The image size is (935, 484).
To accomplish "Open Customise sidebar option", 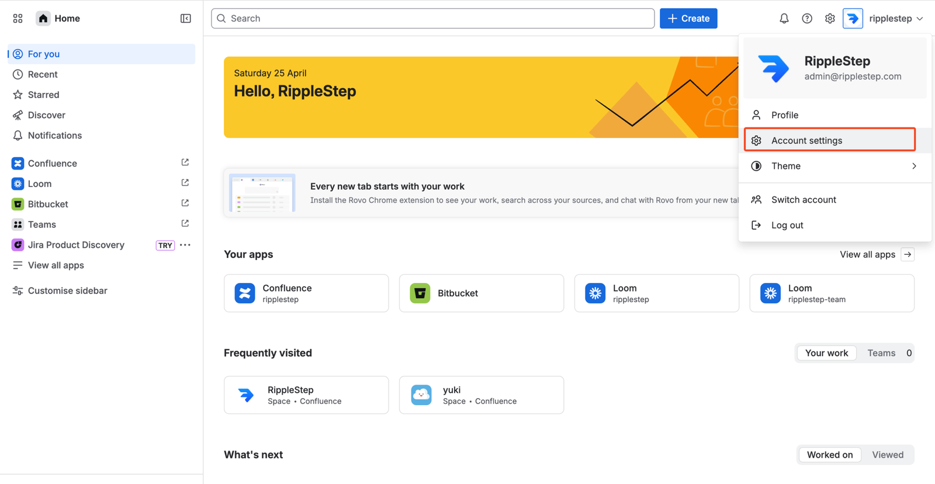I will pos(102,291).
